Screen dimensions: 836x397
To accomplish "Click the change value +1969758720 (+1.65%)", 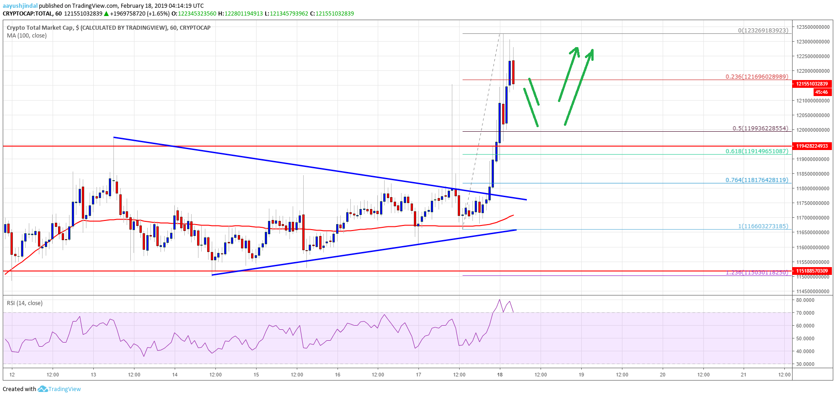I will tap(139, 13).
